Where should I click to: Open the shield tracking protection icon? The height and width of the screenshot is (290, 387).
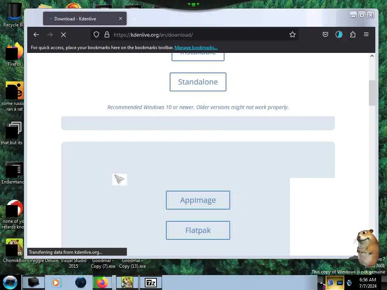pyautogui.click(x=96, y=34)
